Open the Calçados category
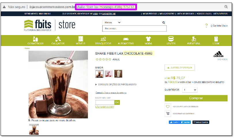 pos(58,41)
